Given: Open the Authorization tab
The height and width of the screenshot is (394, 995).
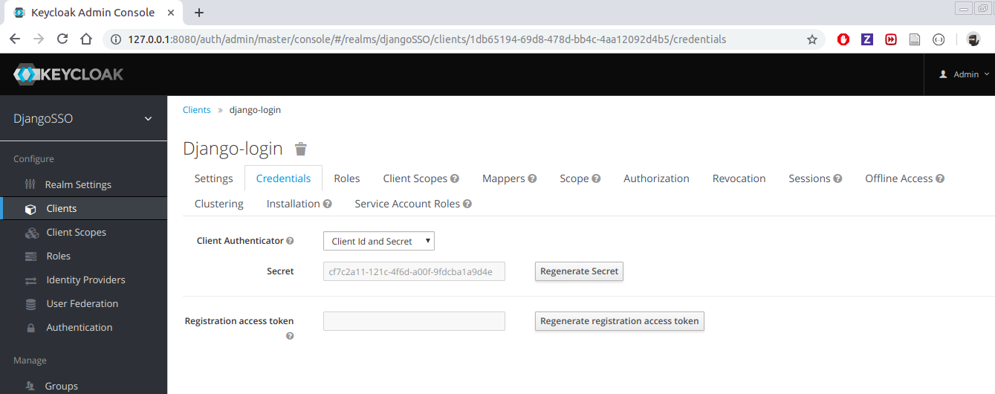Looking at the screenshot, I should (656, 178).
